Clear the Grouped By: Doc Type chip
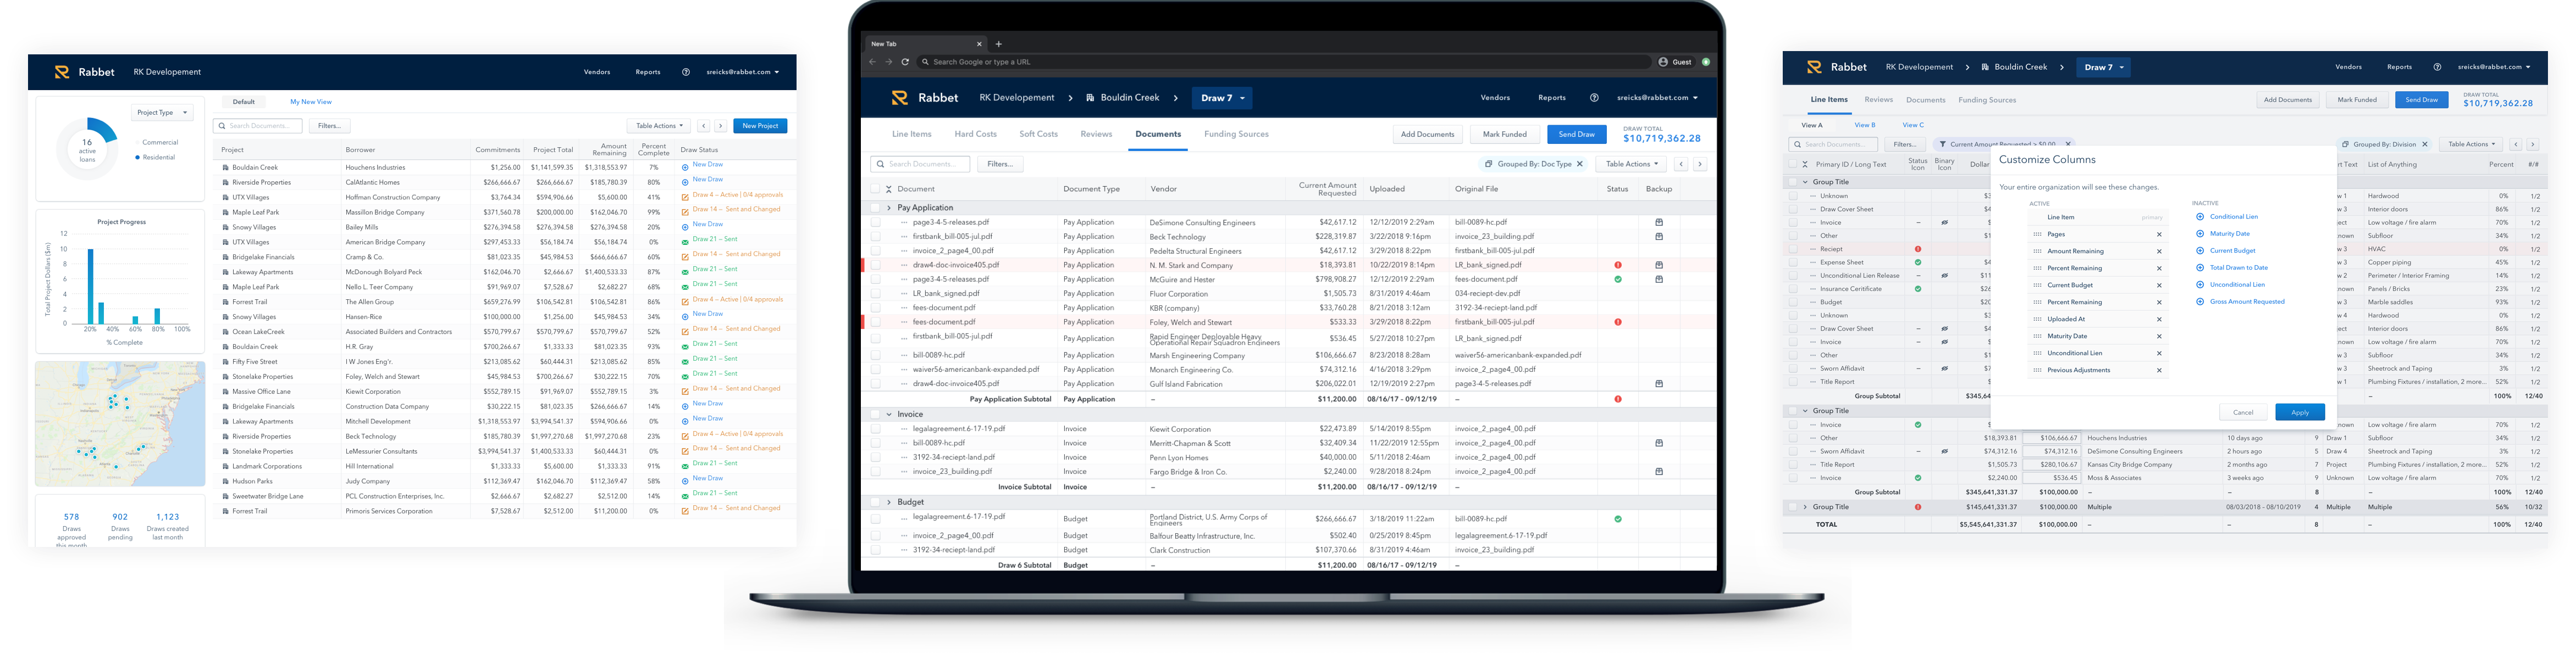The width and height of the screenshot is (2576, 654). (1580, 164)
